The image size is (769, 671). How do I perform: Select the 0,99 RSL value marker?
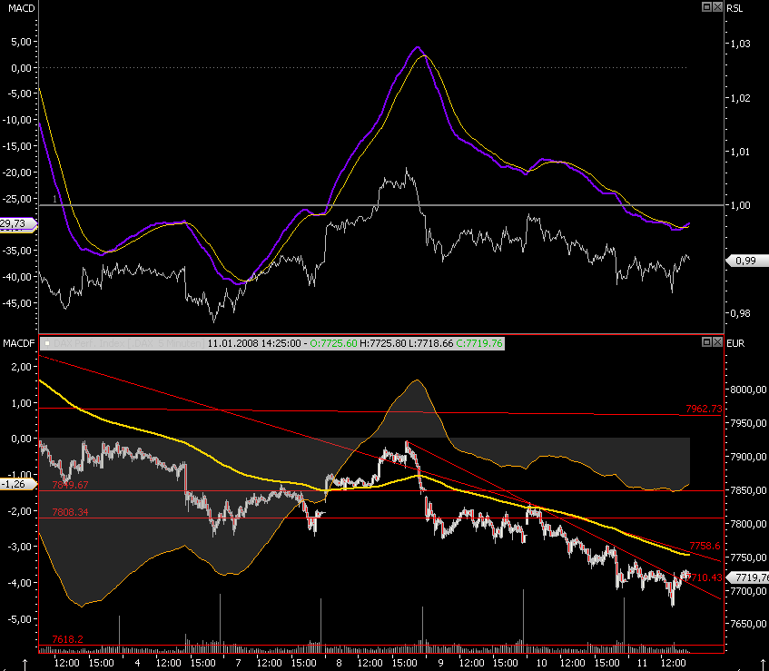pos(747,261)
